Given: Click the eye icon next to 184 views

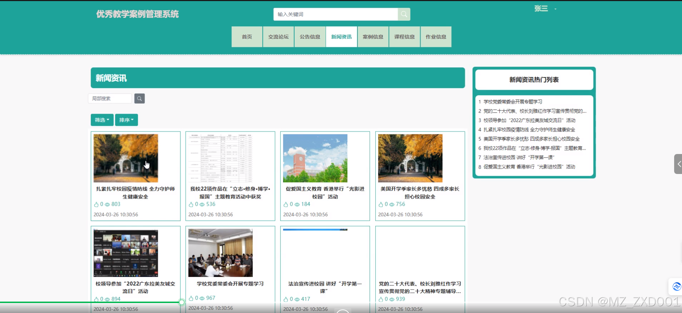Looking at the screenshot, I should [x=297, y=205].
